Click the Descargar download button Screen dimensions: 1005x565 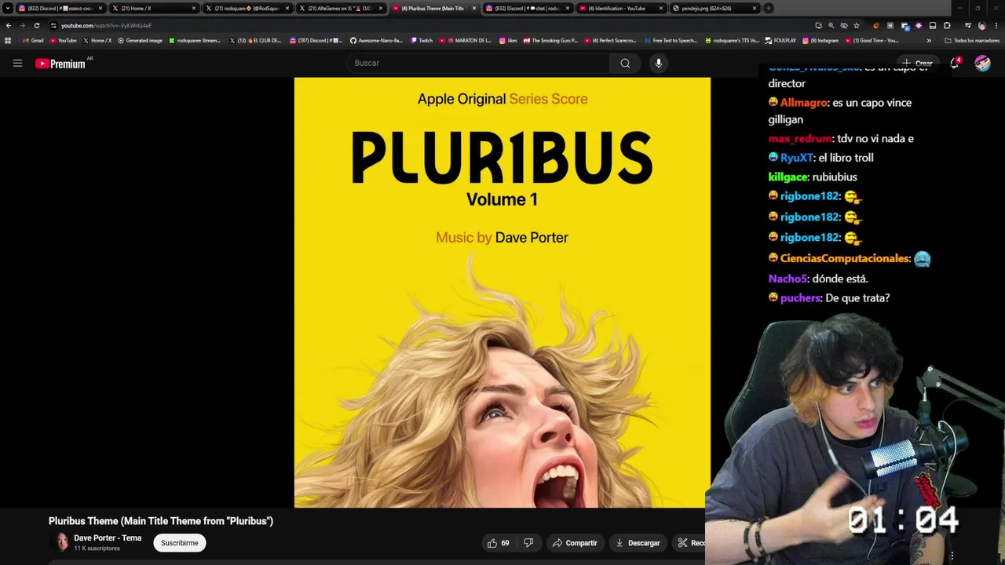point(638,543)
